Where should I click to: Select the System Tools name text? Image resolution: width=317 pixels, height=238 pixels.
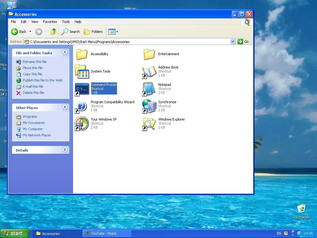click(x=101, y=72)
